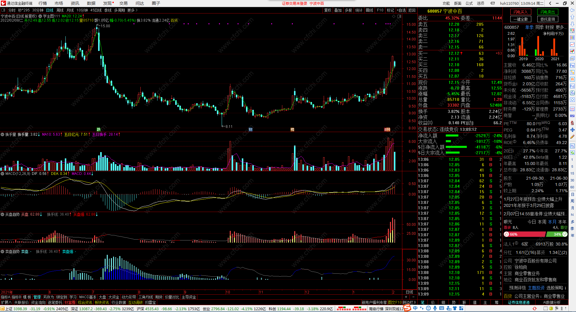Click the chart zoom-in plus button
This screenshot has width=576, height=312.
point(406,297)
